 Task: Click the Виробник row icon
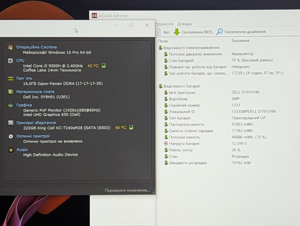click(166, 99)
